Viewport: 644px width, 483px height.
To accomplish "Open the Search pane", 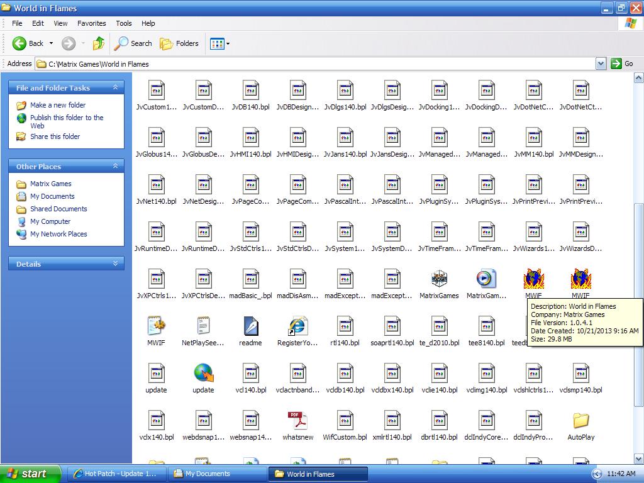I will pos(133,43).
